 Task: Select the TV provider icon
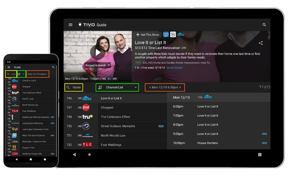pyautogui.click(x=166, y=34)
